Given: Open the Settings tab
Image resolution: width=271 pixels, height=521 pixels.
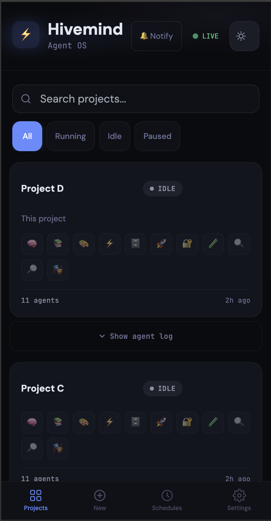Looking at the screenshot, I should point(239,500).
